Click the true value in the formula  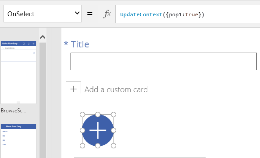(192, 14)
